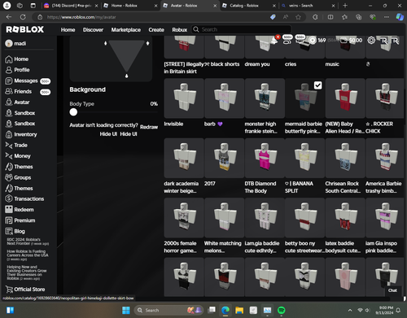Screen dimensions: 407x318
Task: Open Official Store in the sidebar
Action: [25, 290]
